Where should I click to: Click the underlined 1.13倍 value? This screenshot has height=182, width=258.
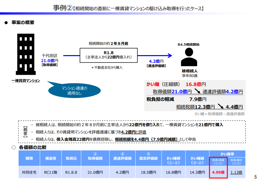[x=236, y=172]
